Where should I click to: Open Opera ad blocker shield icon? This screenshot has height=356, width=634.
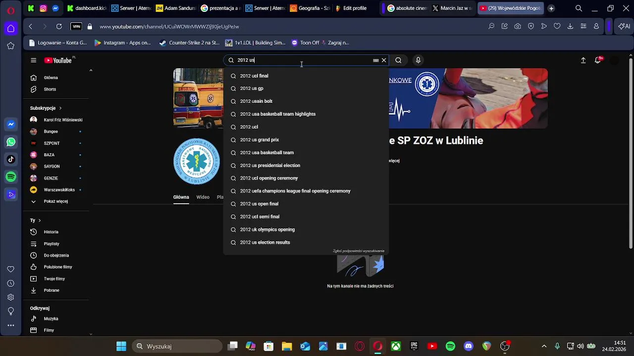(531, 26)
